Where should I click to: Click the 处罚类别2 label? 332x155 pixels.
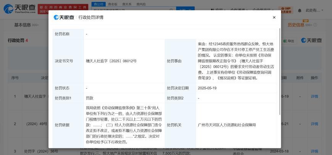coord(175,98)
